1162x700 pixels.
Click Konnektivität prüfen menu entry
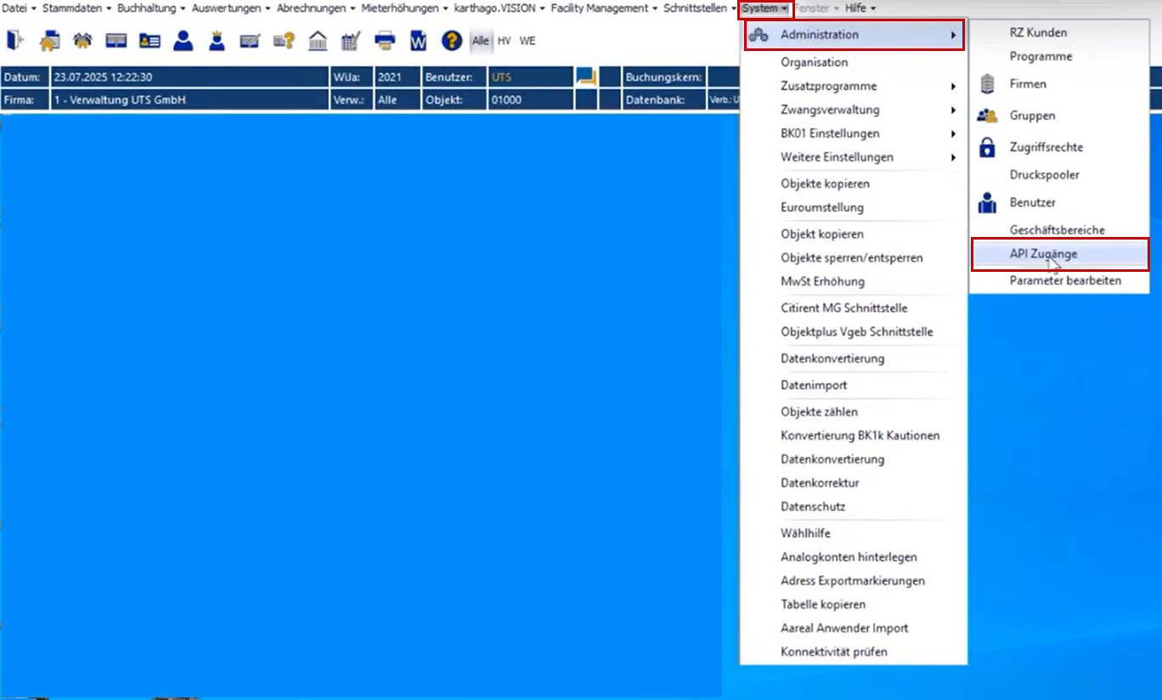[x=833, y=652]
